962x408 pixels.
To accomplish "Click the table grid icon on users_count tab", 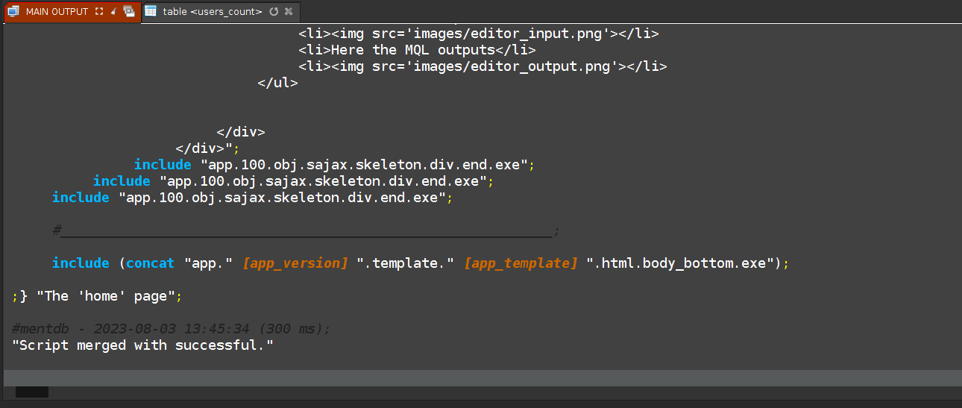I will tap(151, 11).
